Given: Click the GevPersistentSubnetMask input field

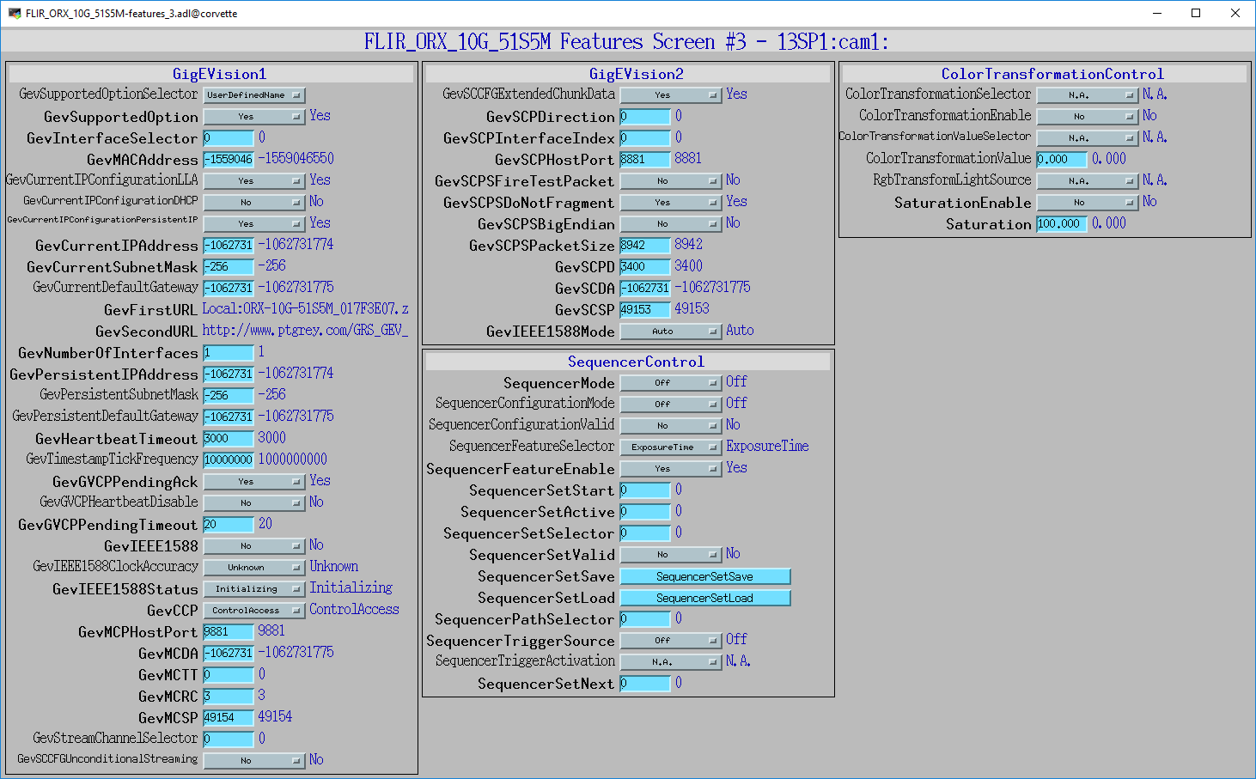Looking at the screenshot, I should (229, 396).
